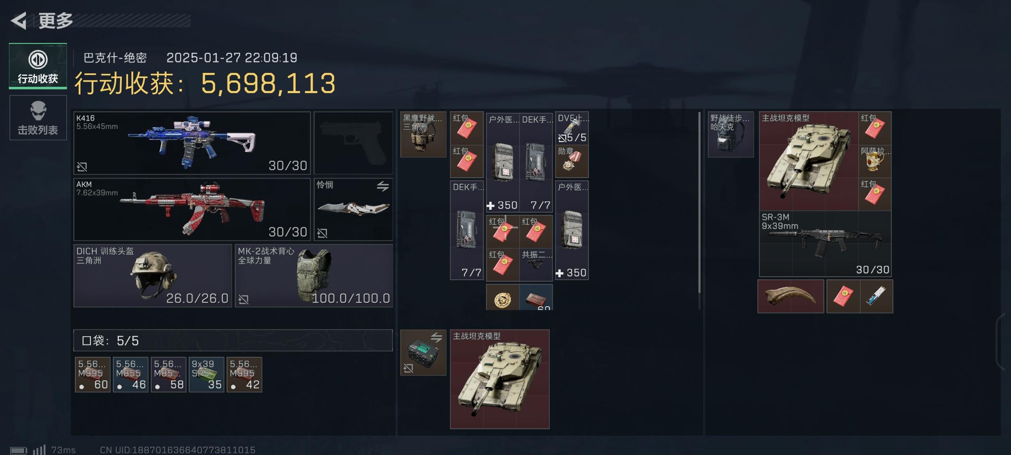1011x455 pixels.
Task: Select the AKM rifle slot
Action: pos(192,209)
